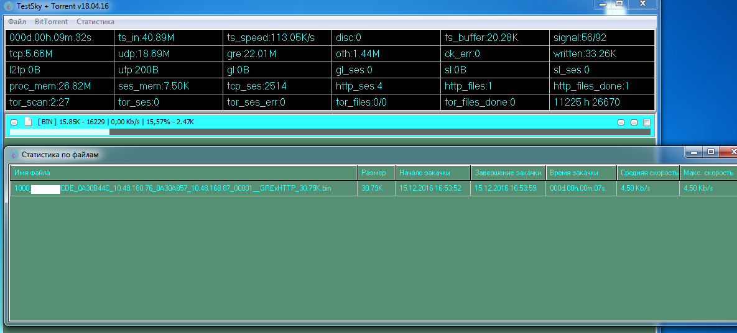737x333 pixels.
Task: Maximize the file statistics window
Action: (x=712, y=152)
